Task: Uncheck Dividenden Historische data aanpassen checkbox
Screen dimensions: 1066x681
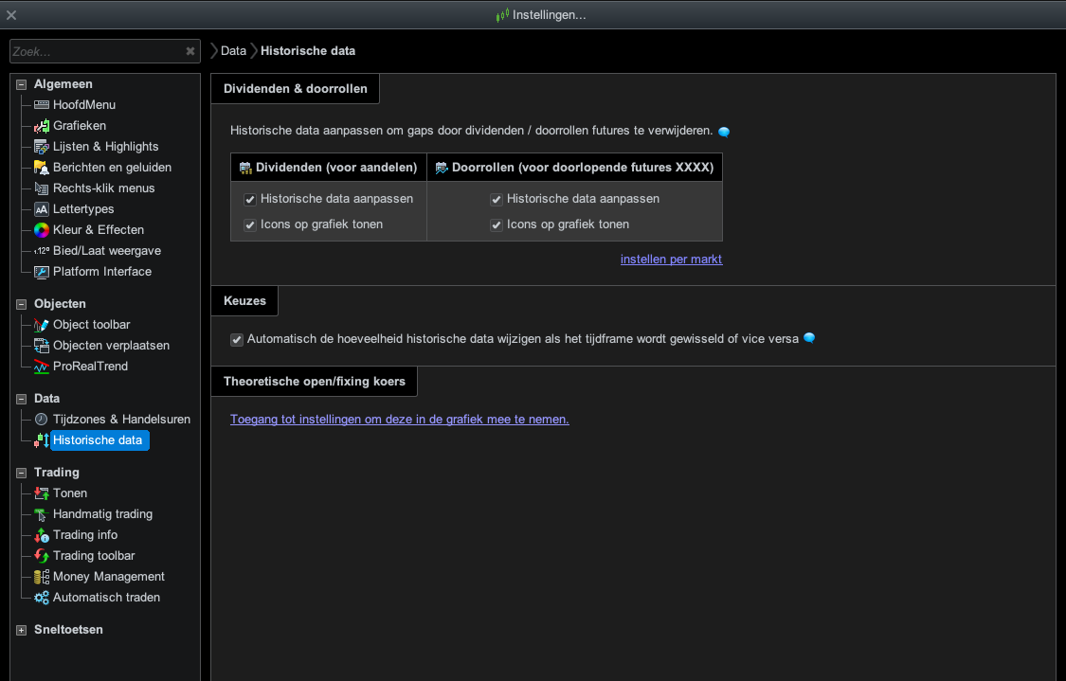Action: coord(250,200)
